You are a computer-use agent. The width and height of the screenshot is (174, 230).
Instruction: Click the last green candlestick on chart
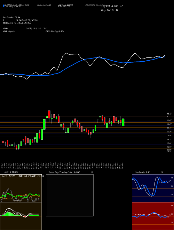pyautogui.click(x=123, y=122)
